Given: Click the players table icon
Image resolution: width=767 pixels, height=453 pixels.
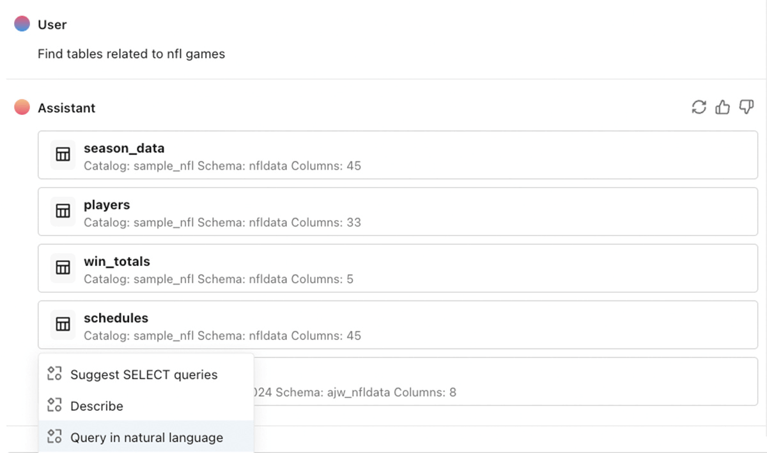Looking at the screenshot, I should [63, 211].
